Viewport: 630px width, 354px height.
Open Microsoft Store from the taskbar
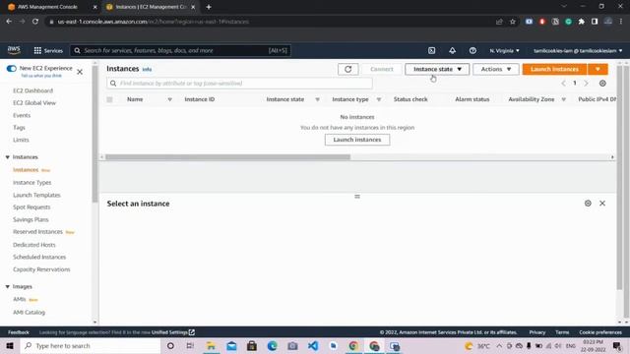tap(252, 345)
